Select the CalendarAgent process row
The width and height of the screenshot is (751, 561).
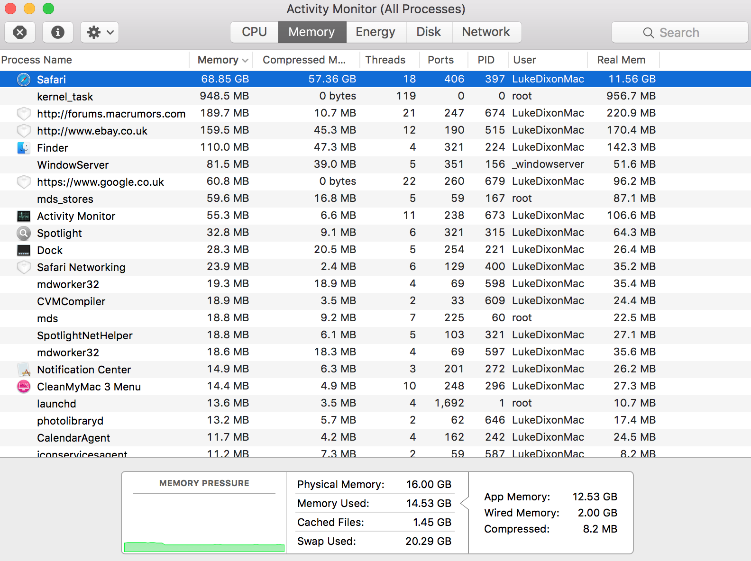click(375, 438)
